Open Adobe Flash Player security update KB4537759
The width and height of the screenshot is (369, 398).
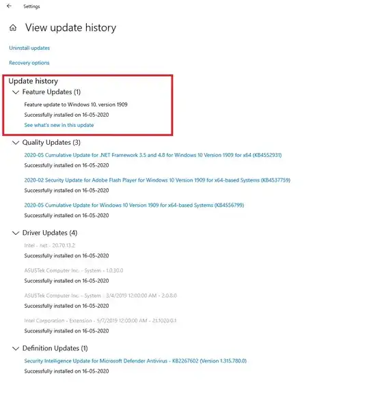(157, 180)
